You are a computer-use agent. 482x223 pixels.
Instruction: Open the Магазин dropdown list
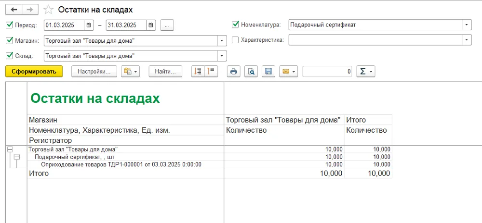222,40
